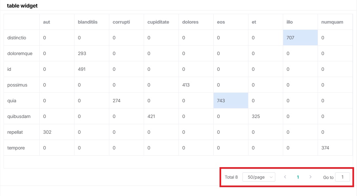Click the previous page arrow icon

[285, 177]
